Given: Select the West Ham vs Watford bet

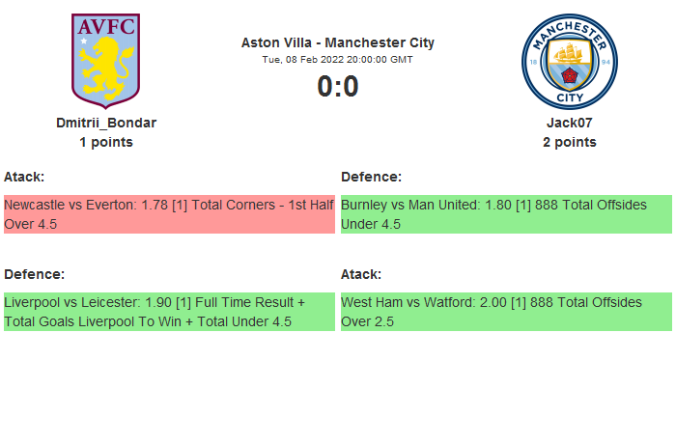Looking at the screenshot, I should click(506, 312).
